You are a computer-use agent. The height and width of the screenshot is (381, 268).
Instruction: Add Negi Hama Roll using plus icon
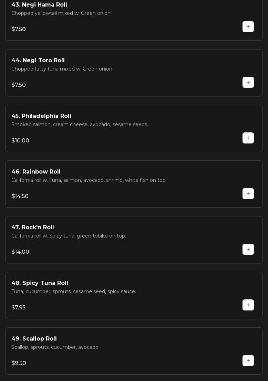click(x=248, y=27)
